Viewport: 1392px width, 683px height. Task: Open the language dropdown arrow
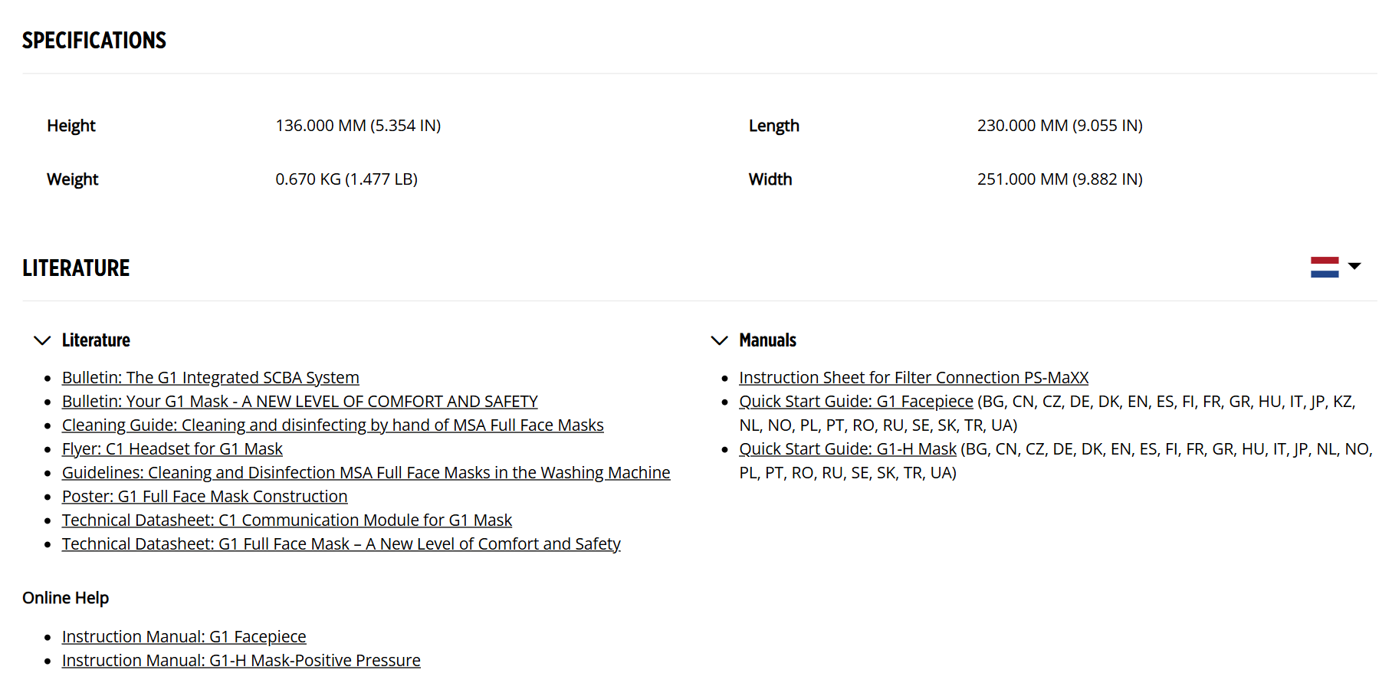[x=1354, y=266]
